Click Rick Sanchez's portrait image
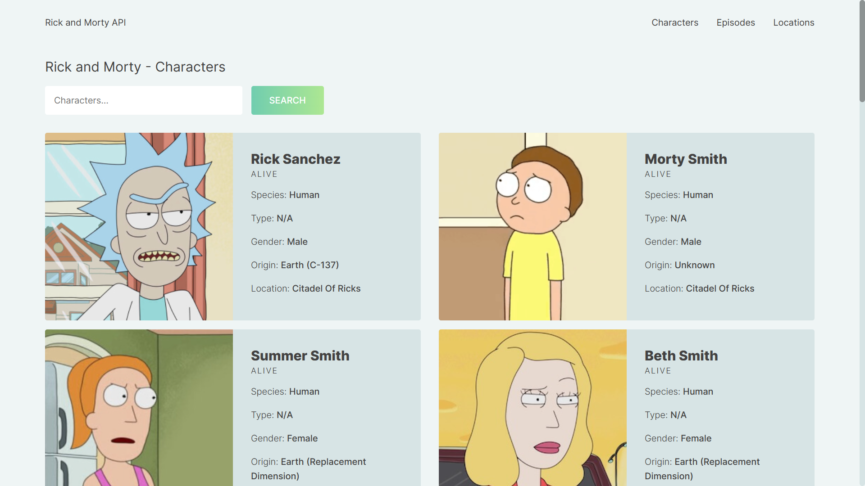The image size is (865, 486). coord(139,226)
